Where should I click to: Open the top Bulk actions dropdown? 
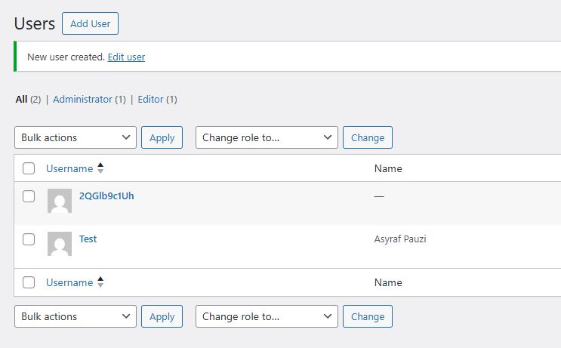(x=76, y=137)
